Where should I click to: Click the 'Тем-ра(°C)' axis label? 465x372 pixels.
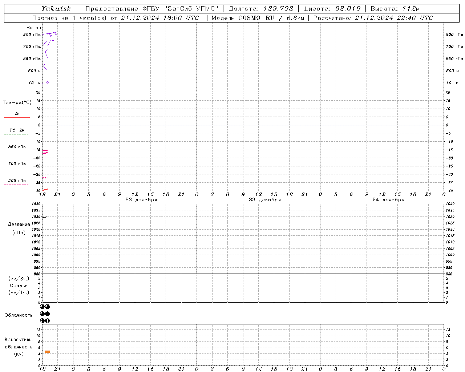coord(17,103)
